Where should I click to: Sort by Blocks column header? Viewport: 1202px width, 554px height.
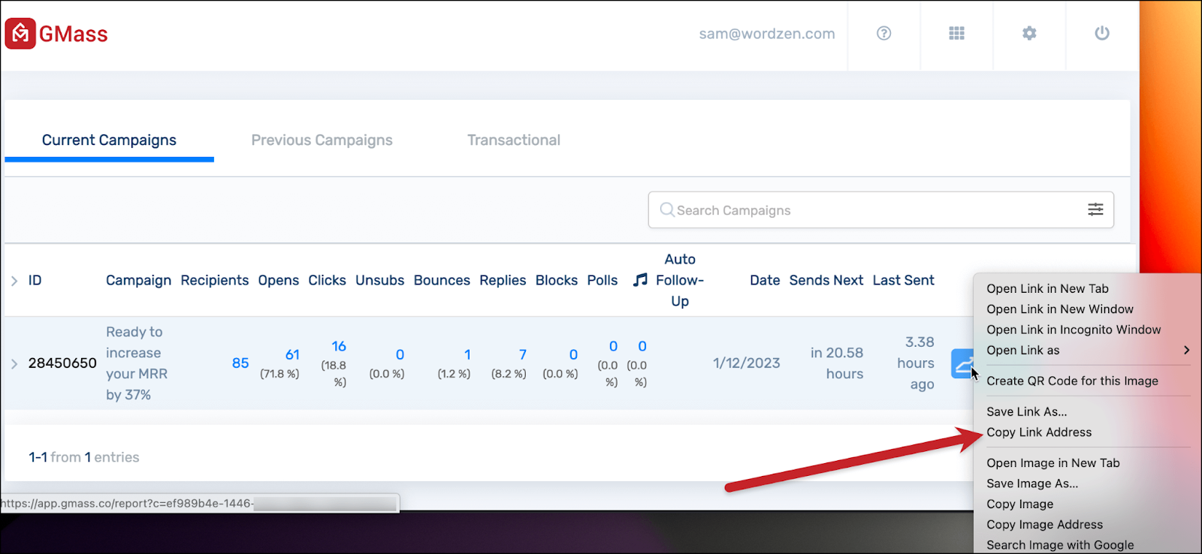557,280
